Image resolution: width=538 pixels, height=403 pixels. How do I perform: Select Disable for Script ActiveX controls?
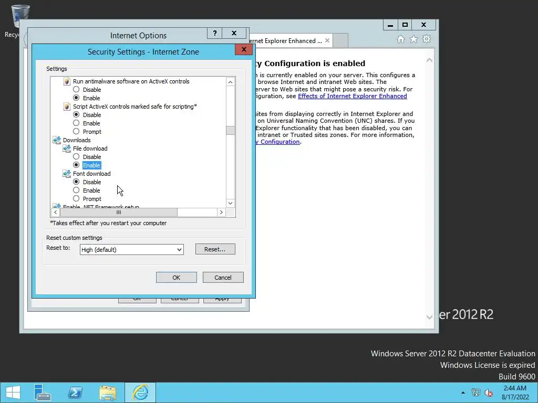coord(76,115)
